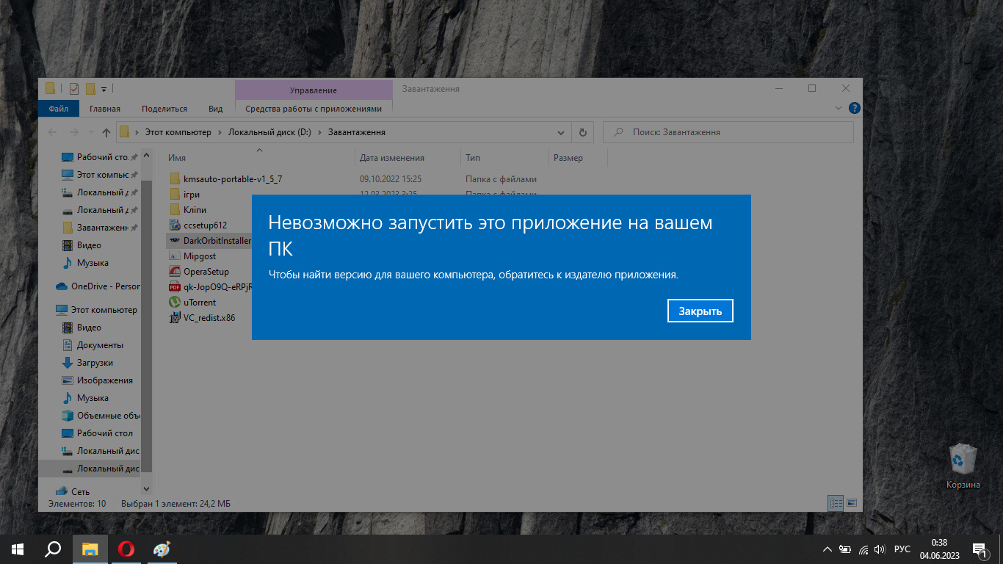Open the Вид ribbon tab
Screen dimensions: 1003x564
pos(215,109)
